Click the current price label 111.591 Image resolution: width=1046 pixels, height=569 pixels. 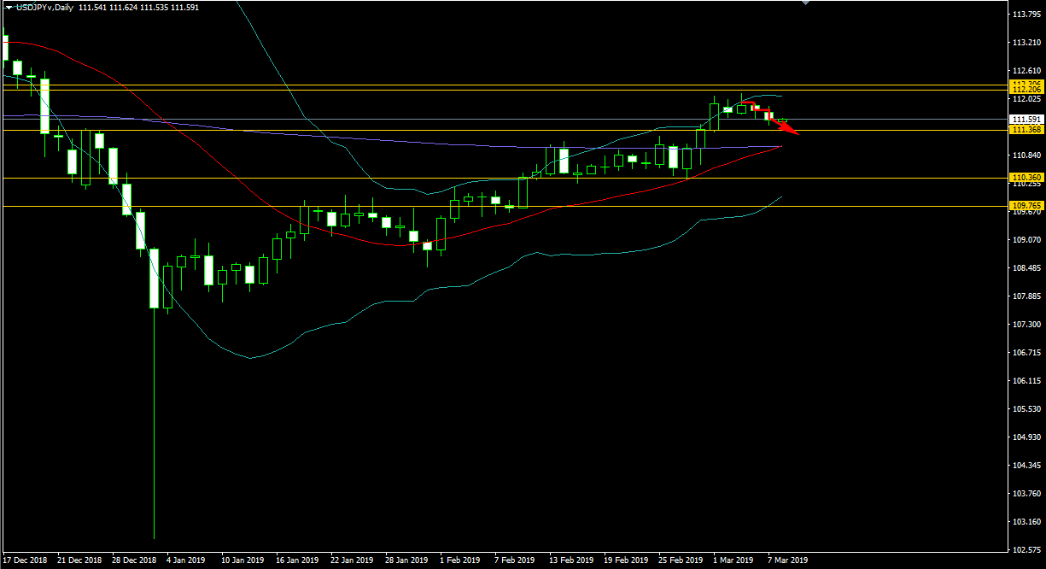[x=1026, y=119]
